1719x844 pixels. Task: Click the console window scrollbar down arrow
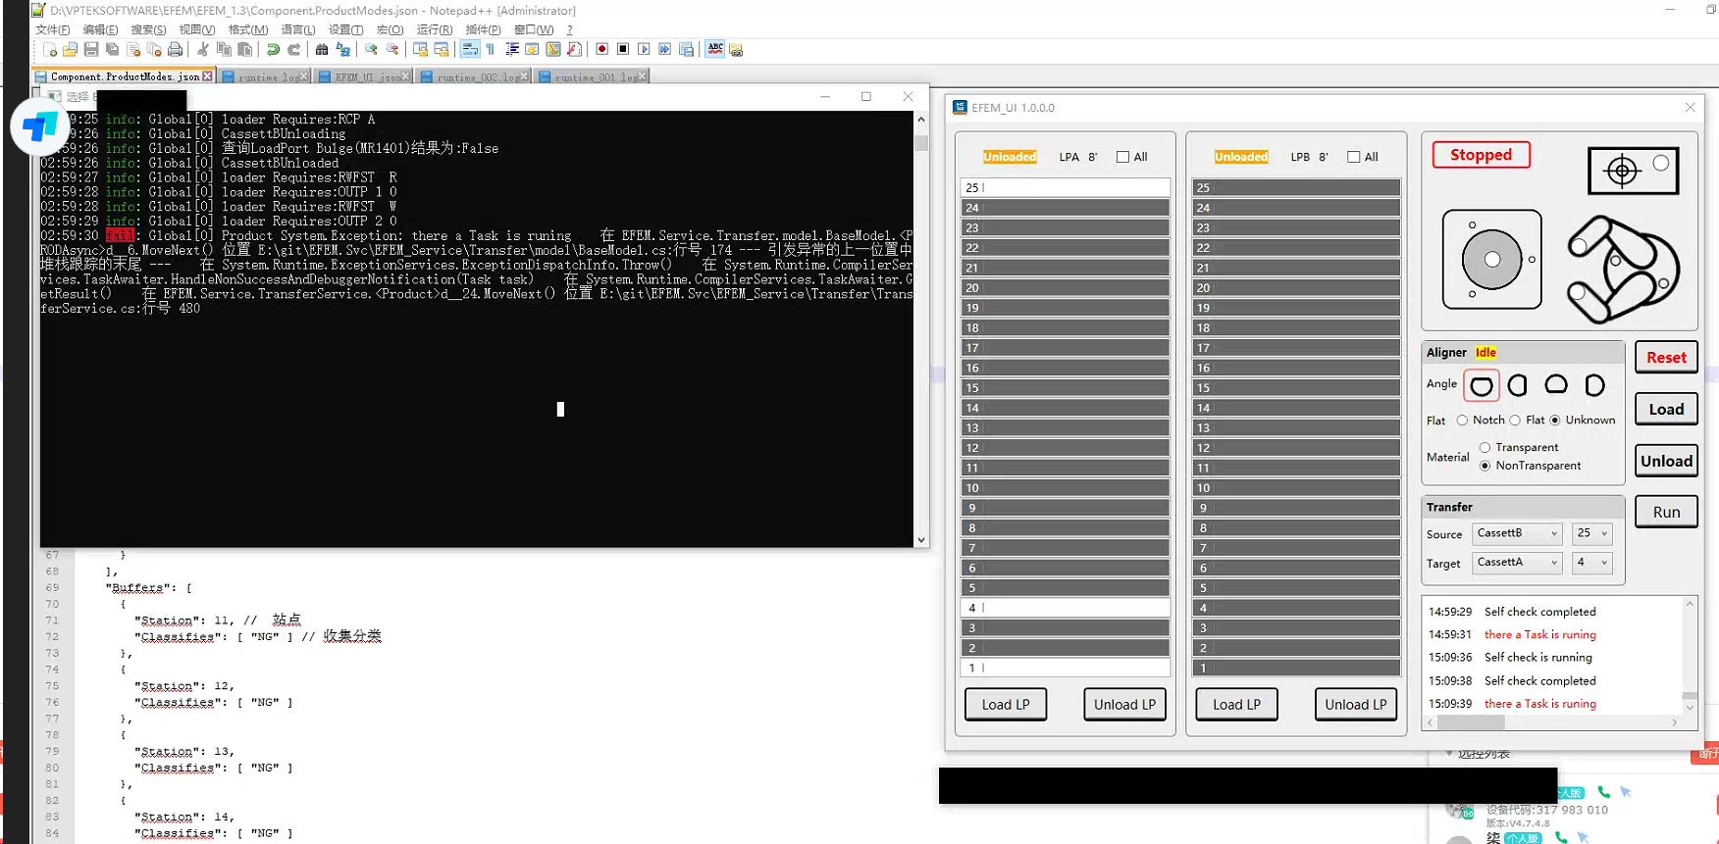[920, 539]
